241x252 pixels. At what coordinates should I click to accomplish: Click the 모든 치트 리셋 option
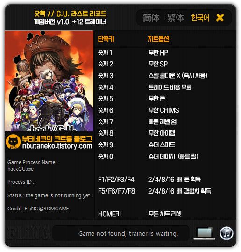165,214
